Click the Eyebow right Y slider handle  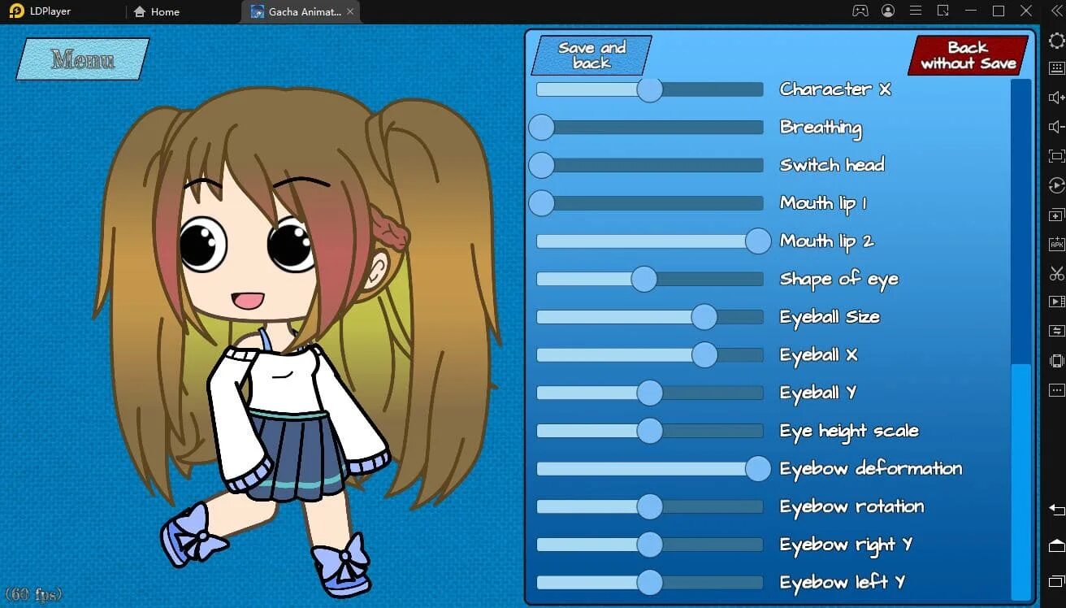pos(650,545)
